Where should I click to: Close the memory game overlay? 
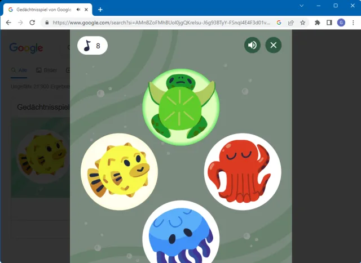pyautogui.click(x=273, y=45)
